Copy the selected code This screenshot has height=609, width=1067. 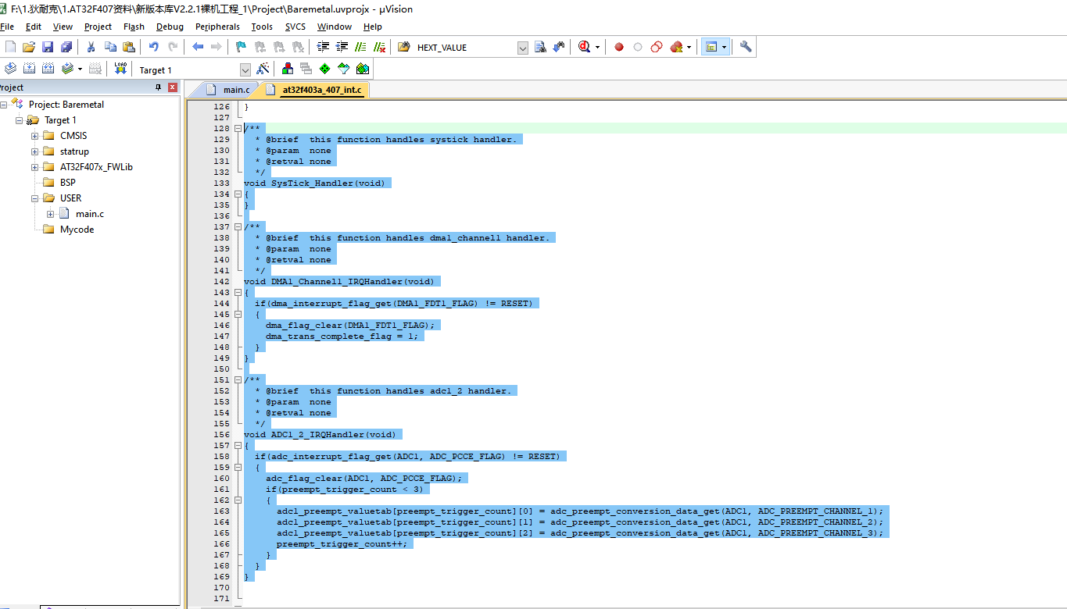[x=110, y=47]
